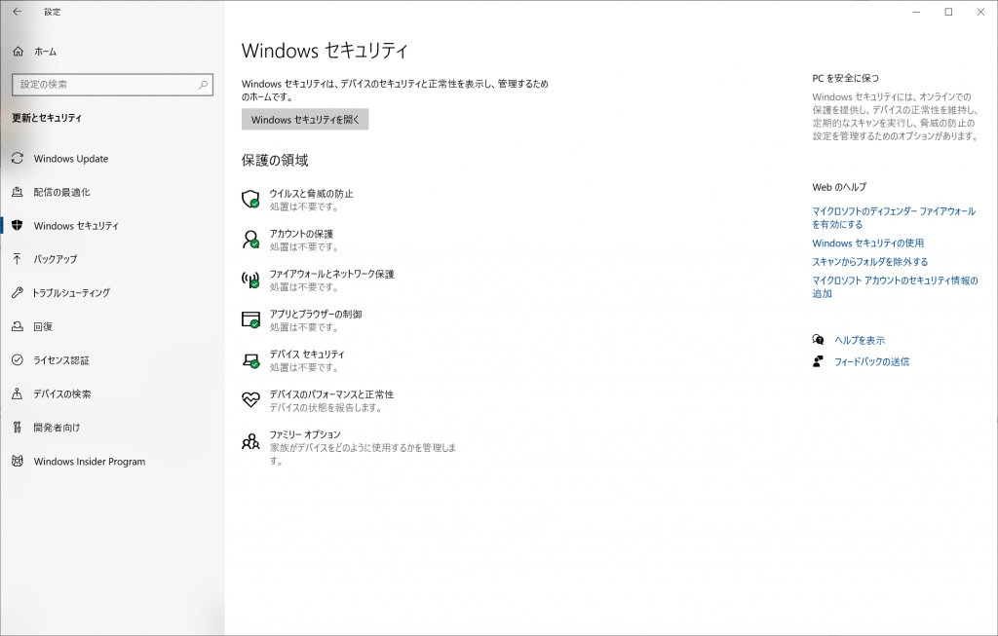Click the Web のヘルプ heading
This screenshot has height=636, width=998.
click(839, 187)
